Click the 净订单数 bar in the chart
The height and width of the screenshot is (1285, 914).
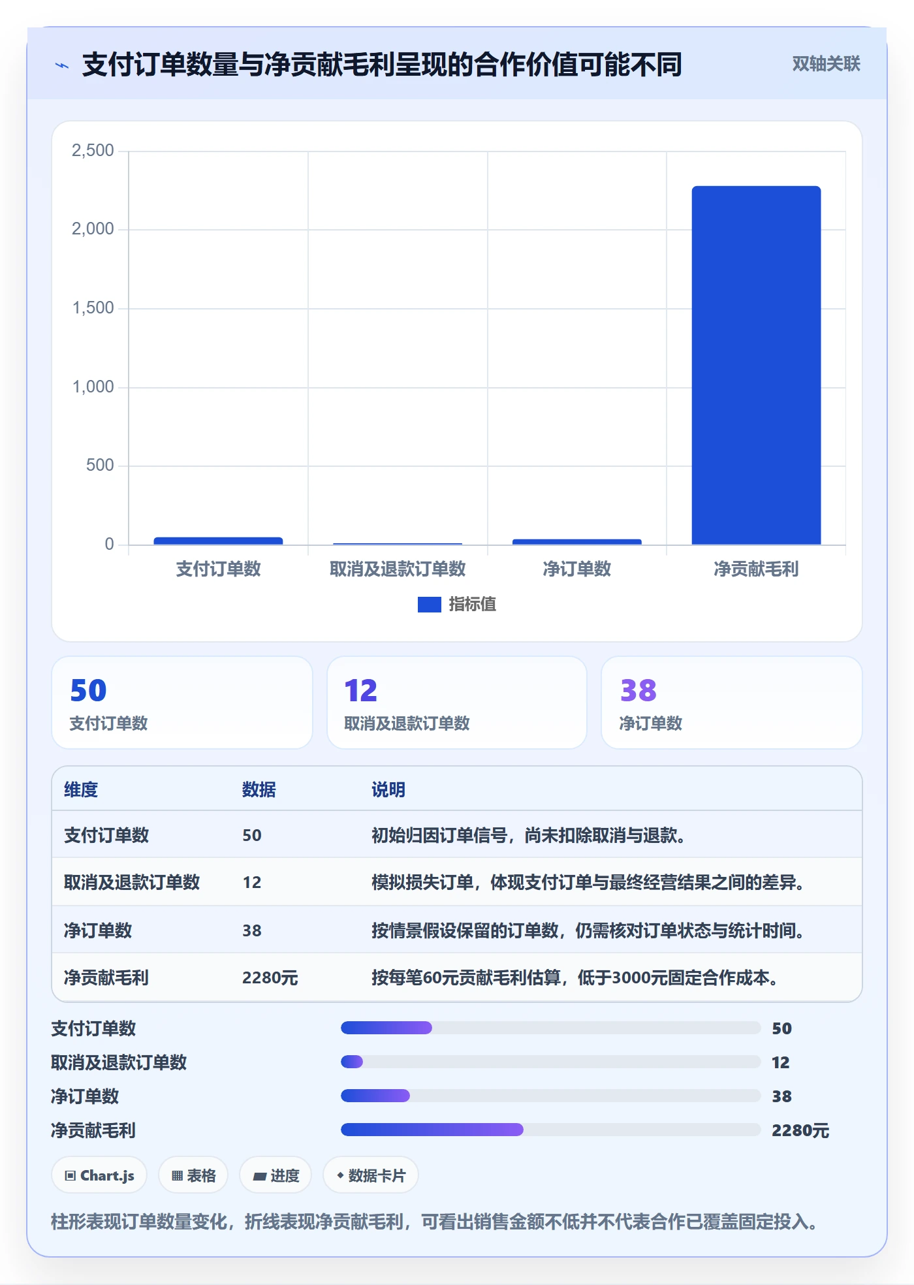pyautogui.click(x=576, y=542)
